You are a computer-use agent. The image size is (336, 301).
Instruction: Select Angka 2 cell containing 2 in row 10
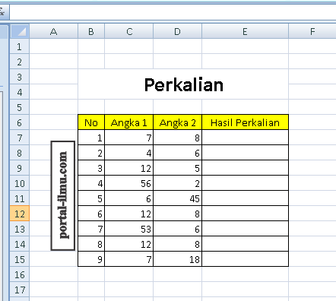pos(177,183)
